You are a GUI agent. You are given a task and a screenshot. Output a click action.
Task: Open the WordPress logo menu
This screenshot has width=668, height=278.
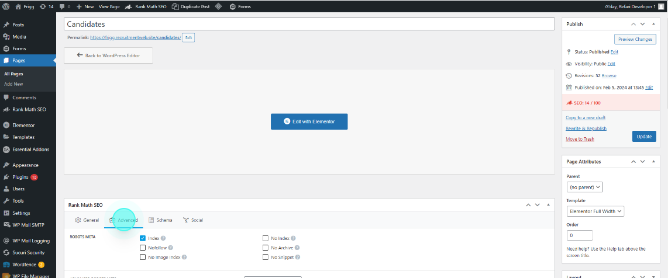(5, 6)
